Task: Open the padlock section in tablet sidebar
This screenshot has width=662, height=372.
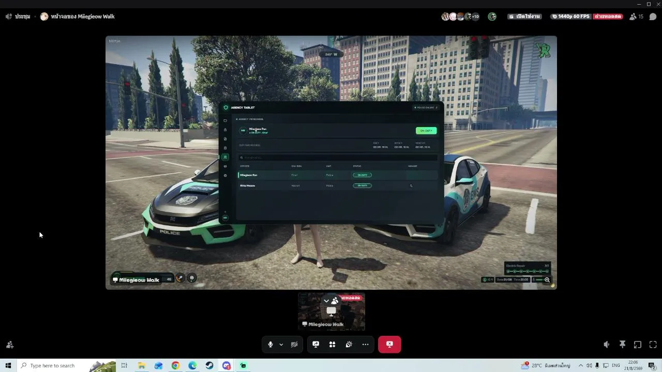Action: pyautogui.click(x=225, y=130)
